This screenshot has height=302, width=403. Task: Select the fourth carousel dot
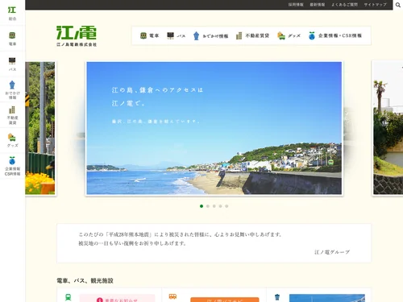pyautogui.click(x=220, y=206)
